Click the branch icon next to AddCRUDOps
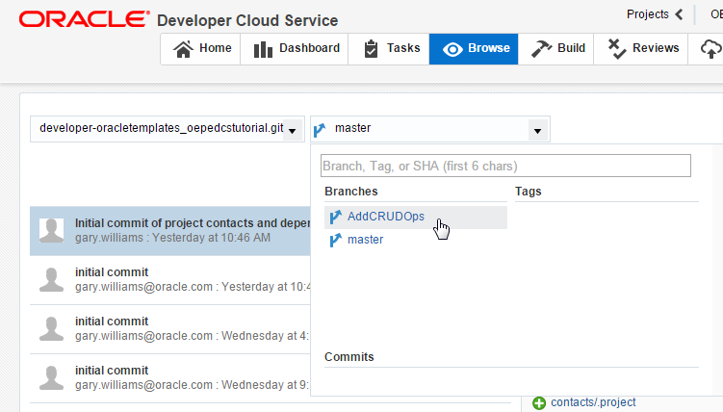This screenshot has height=412, width=723. point(335,217)
